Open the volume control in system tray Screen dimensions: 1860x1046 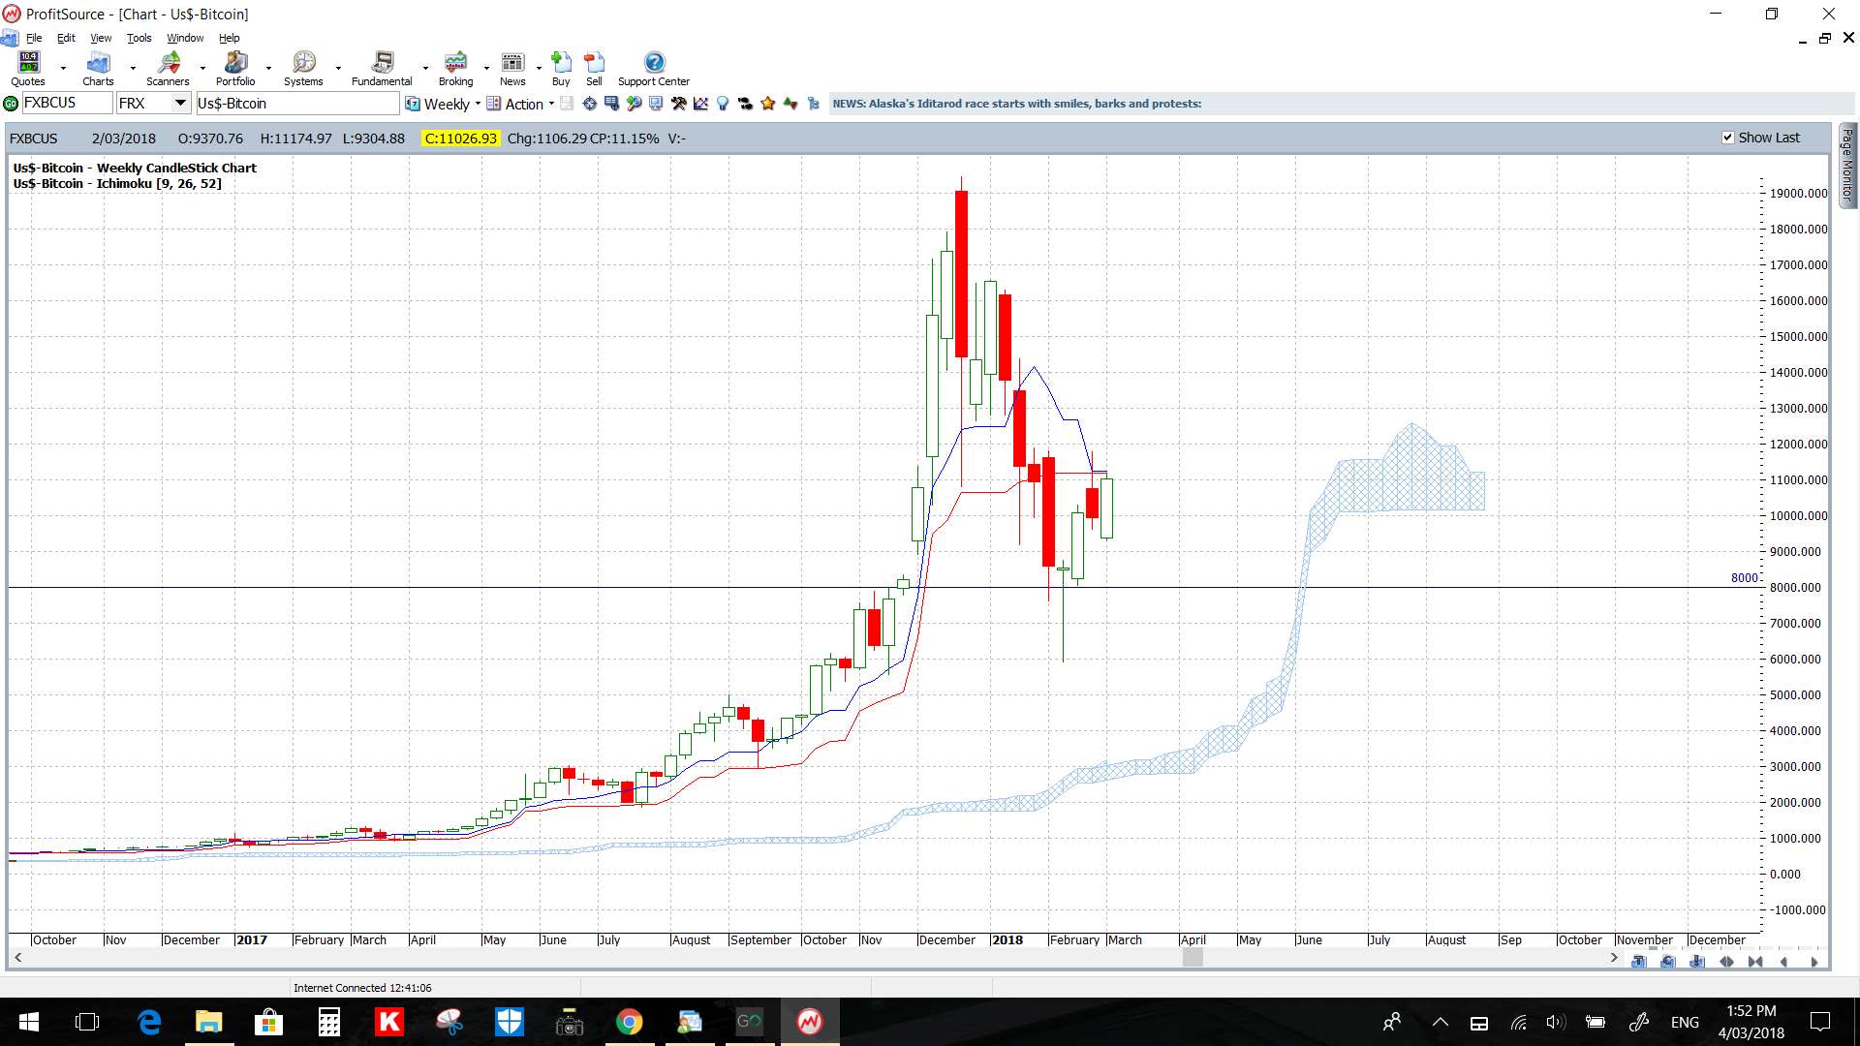1556,1022
